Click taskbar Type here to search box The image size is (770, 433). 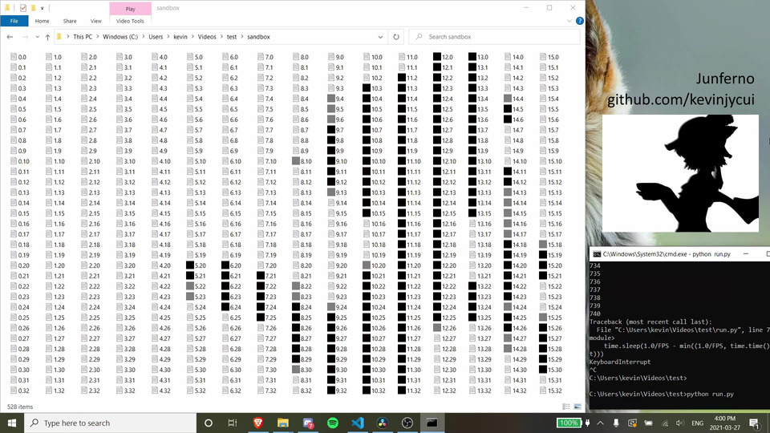coord(111,423)
